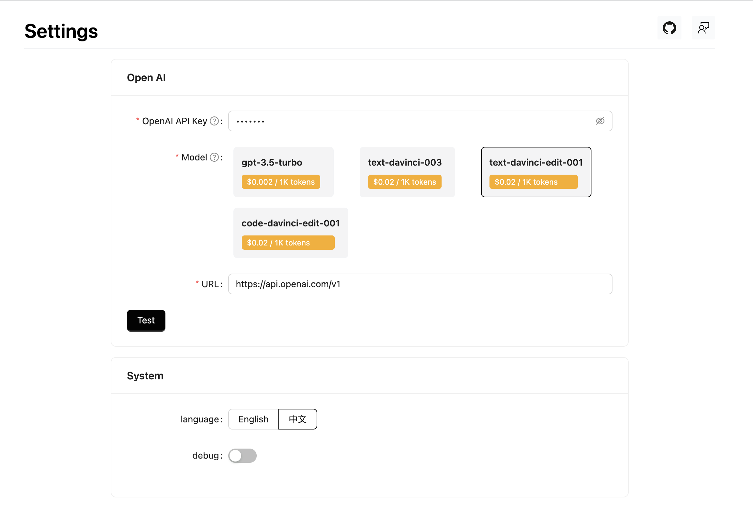Click the System section header
The width and height of the screenshot is (753, 511).
[x=145, y=376]
